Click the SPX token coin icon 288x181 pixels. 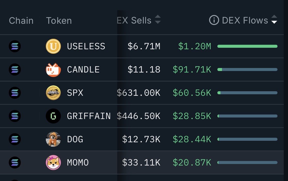point(53,93)
